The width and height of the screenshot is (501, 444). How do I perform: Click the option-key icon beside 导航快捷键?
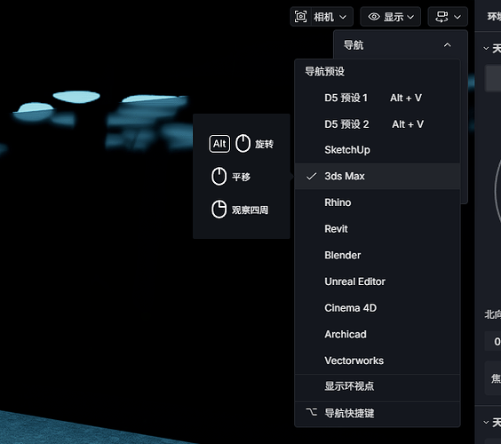pyautogui.click(x=311, y=412)
